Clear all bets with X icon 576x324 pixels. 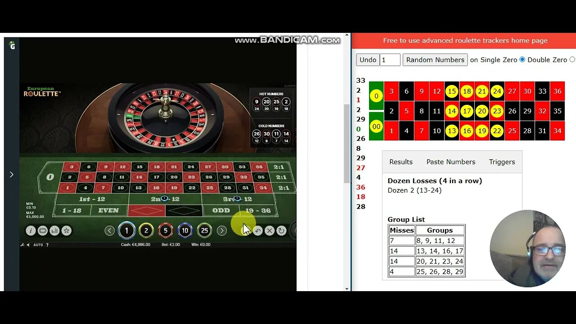point(270,231)
